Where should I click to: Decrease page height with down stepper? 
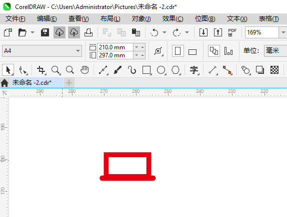tap(136, 55)
